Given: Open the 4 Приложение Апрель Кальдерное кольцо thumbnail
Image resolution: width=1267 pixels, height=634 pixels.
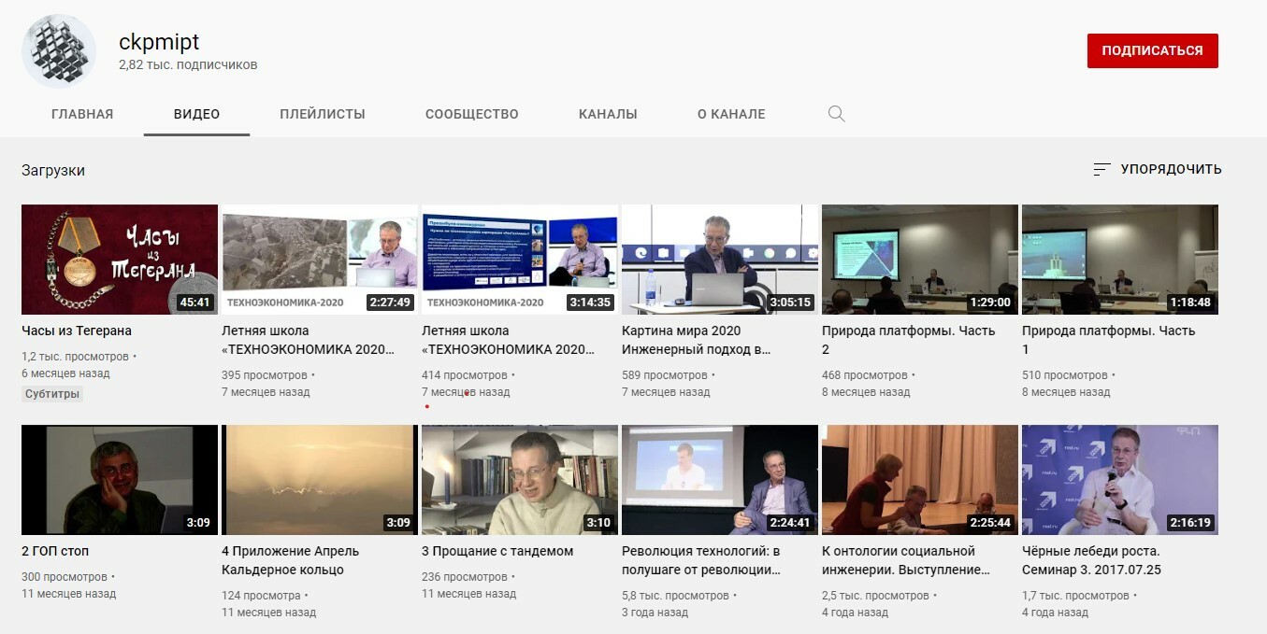Looking at the screenshot, I should 320,479.
